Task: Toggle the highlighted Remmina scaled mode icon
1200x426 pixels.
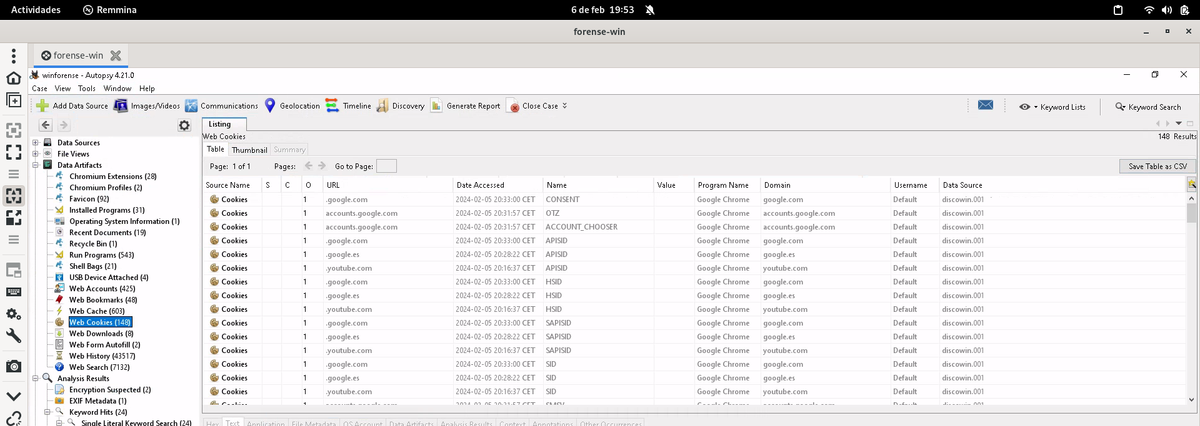Action: tap(14, 196)
